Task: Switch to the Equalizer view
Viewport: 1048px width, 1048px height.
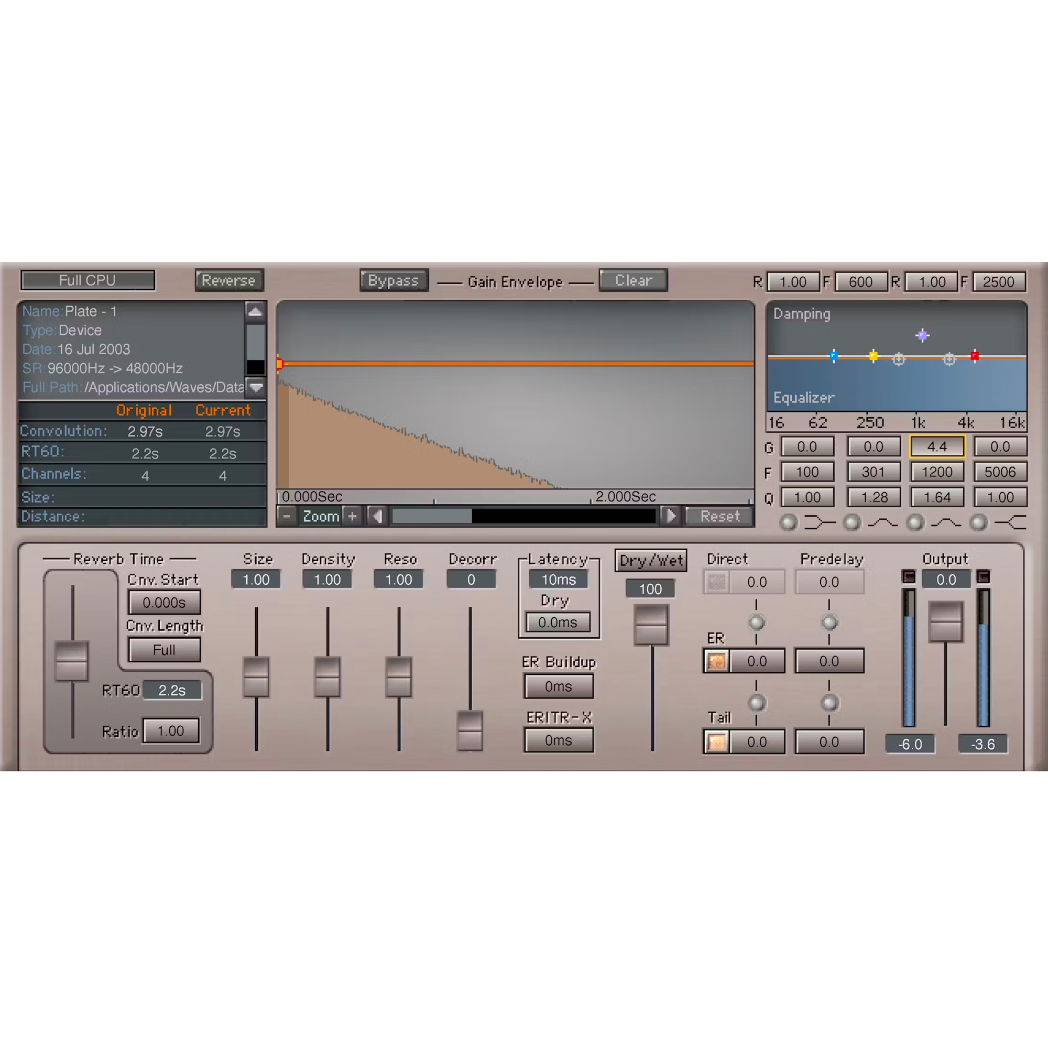Action: [x=803, y=397]
